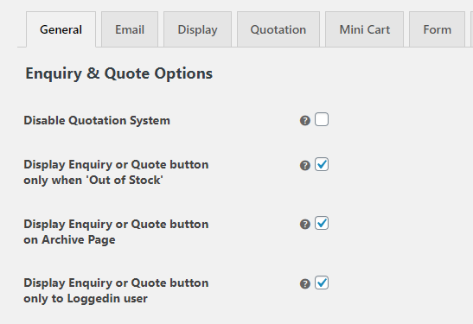Uncheck the Loggedin user only checkbox
The height and width of the screenshot is (324, 473).
[322, 283]
